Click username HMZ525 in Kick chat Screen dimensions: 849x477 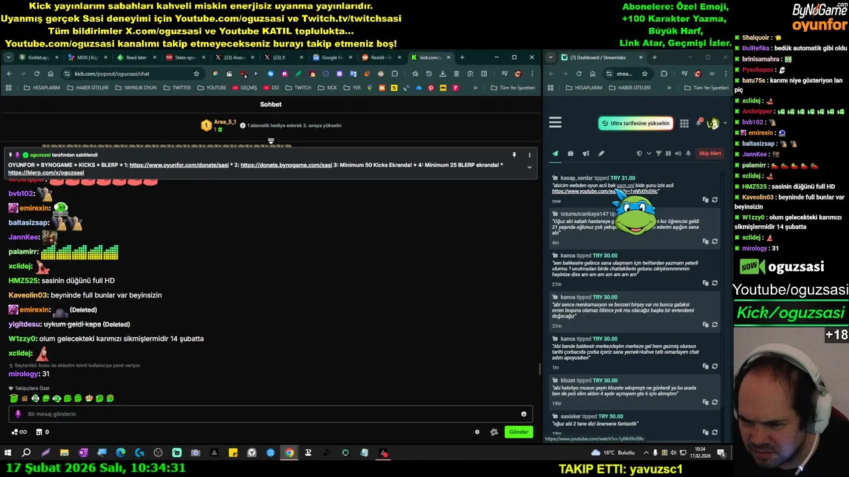[23, 281]
